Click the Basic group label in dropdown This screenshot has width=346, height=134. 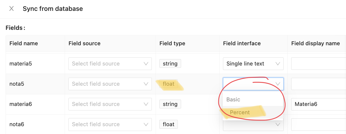point(233,99)
